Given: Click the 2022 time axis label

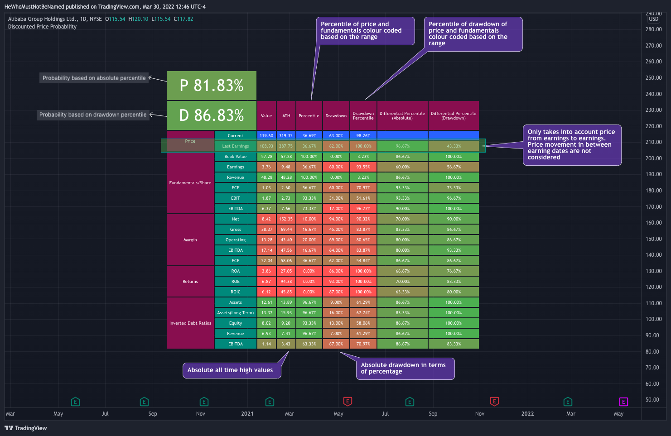Looking at the screenshot, I should (x=527, y=414).
